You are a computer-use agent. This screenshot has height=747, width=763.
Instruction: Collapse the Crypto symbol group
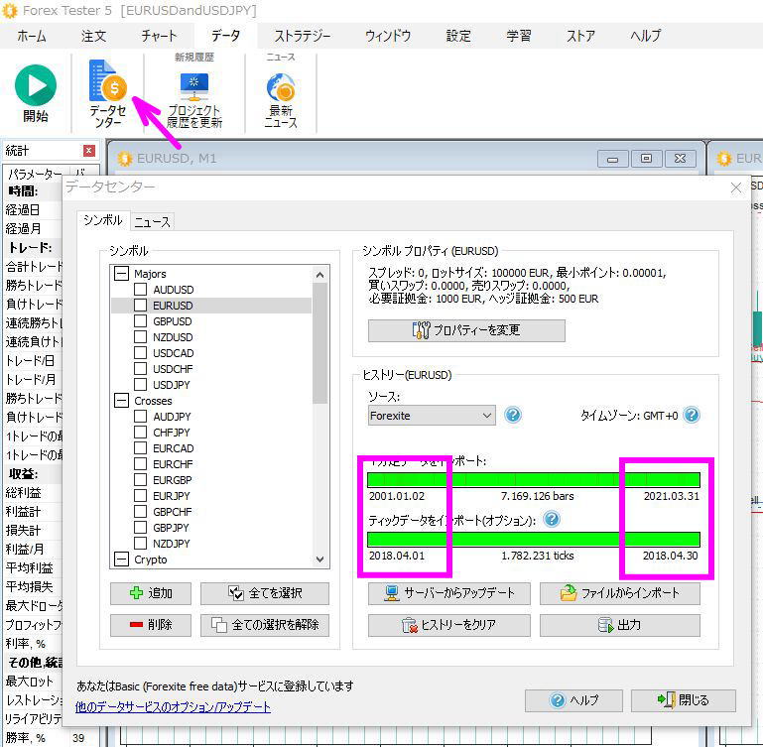122,560
